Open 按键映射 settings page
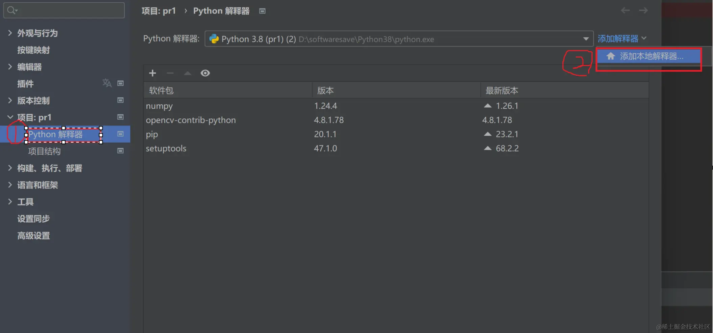Image resolution: width=713 pixels, height=333 pixels. pyautogui.click(x=33, y=50)
